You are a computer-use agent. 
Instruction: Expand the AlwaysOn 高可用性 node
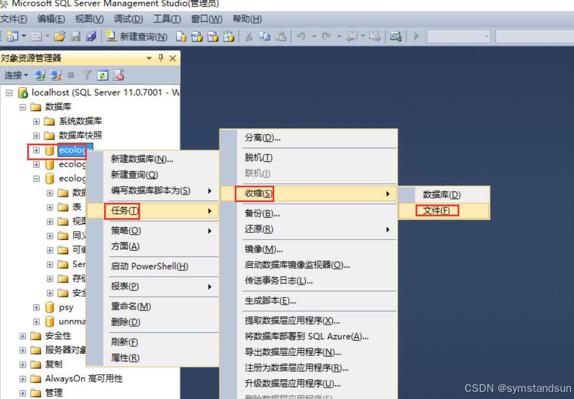[x=22, y=379]
